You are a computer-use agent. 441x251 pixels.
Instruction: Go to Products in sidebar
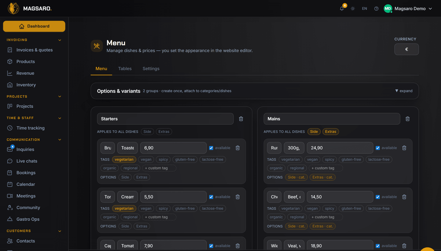pyautogui.click(x=34, y=61)
